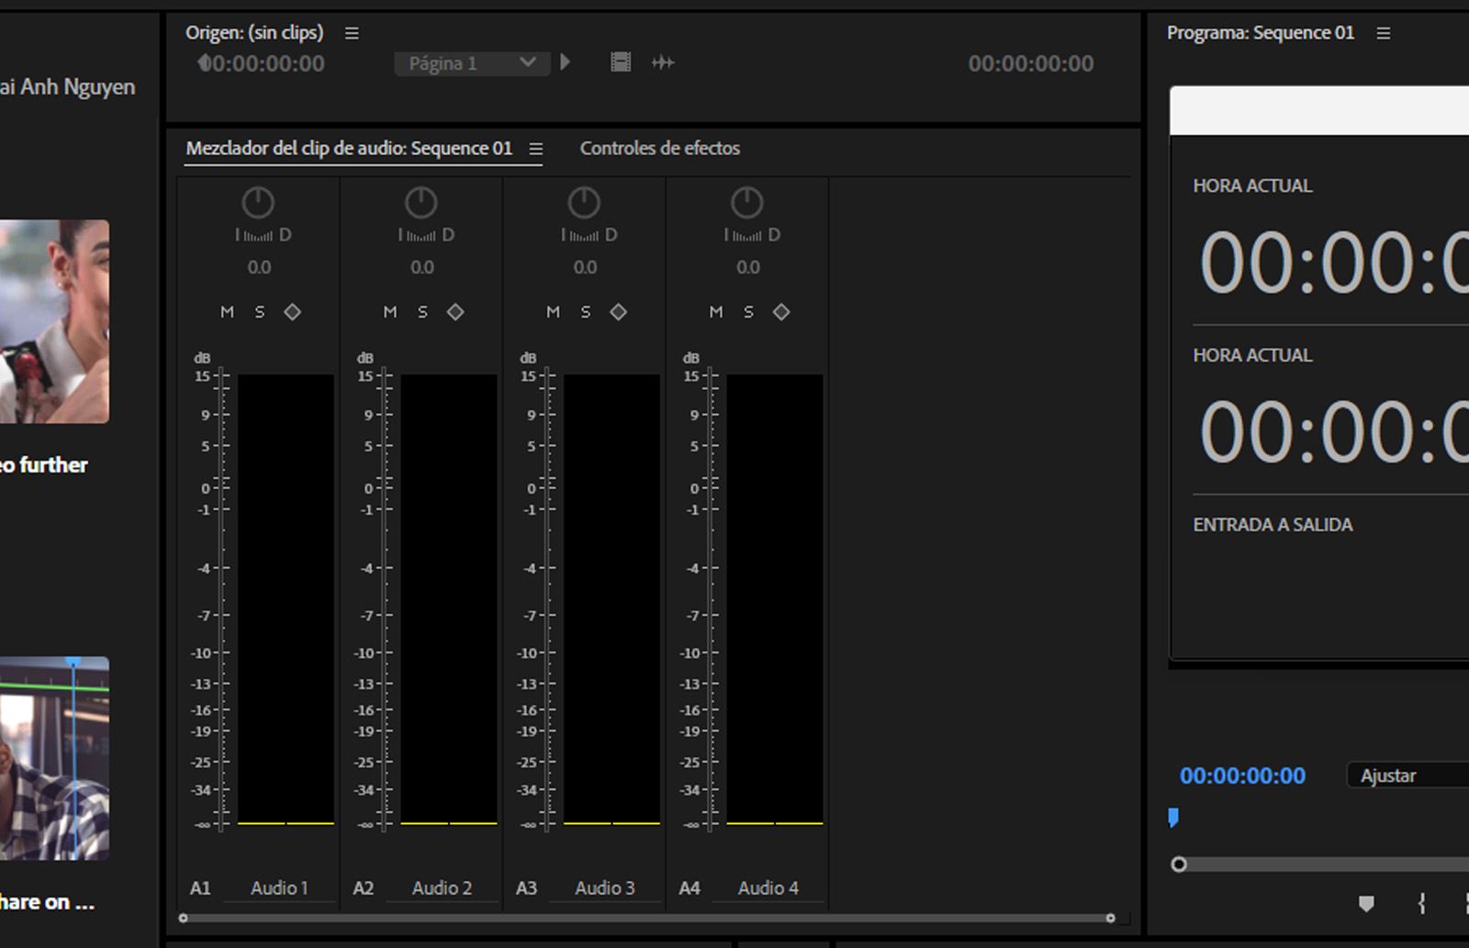Adjust the pan knob on Audio 1 channel
The image size is (1469, 948).
click(x=258, y=203)
